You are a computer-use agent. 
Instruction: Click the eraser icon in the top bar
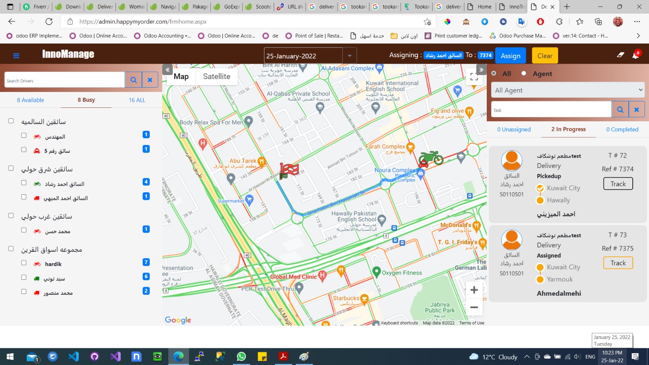pos(620,55)
